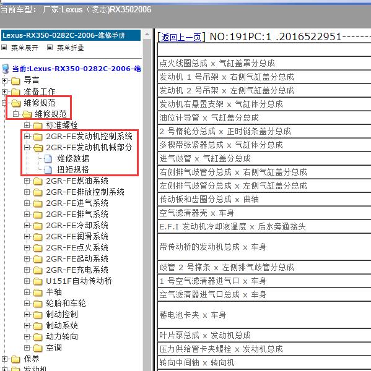
Task: Click 菜单折叠 to collapse all menus
Action: tap(71, 48)
